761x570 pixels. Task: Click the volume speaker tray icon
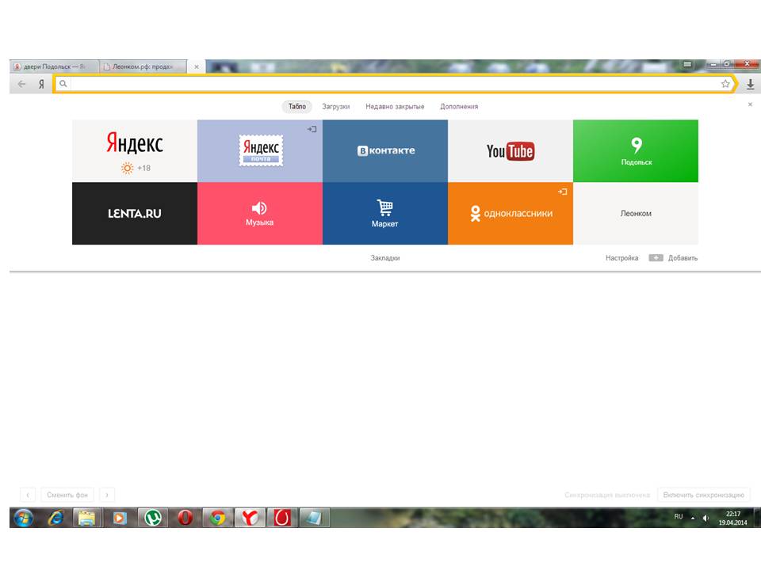pyautogui.click(x=706, y=518)
